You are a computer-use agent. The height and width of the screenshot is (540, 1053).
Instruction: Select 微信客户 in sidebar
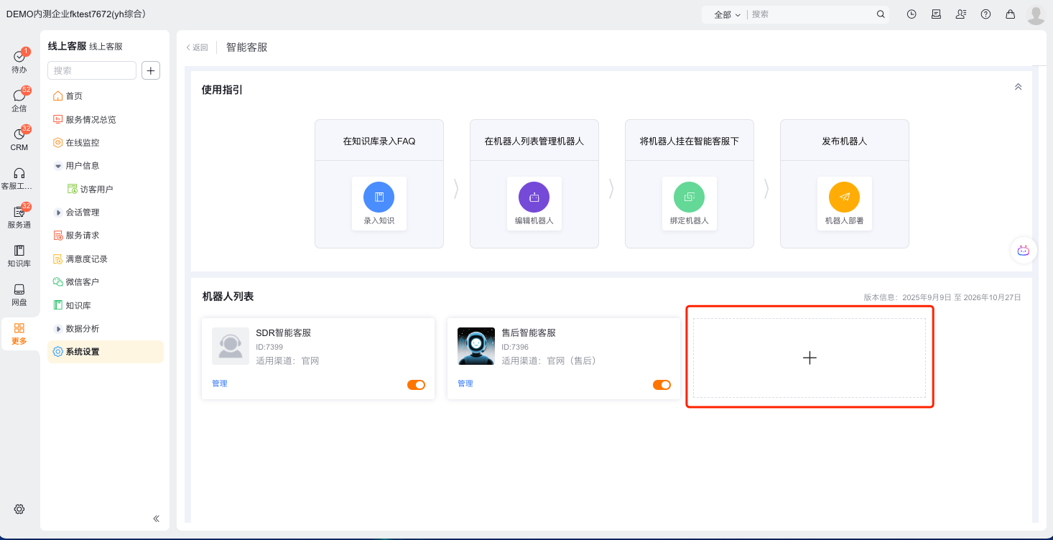point(106,282)
